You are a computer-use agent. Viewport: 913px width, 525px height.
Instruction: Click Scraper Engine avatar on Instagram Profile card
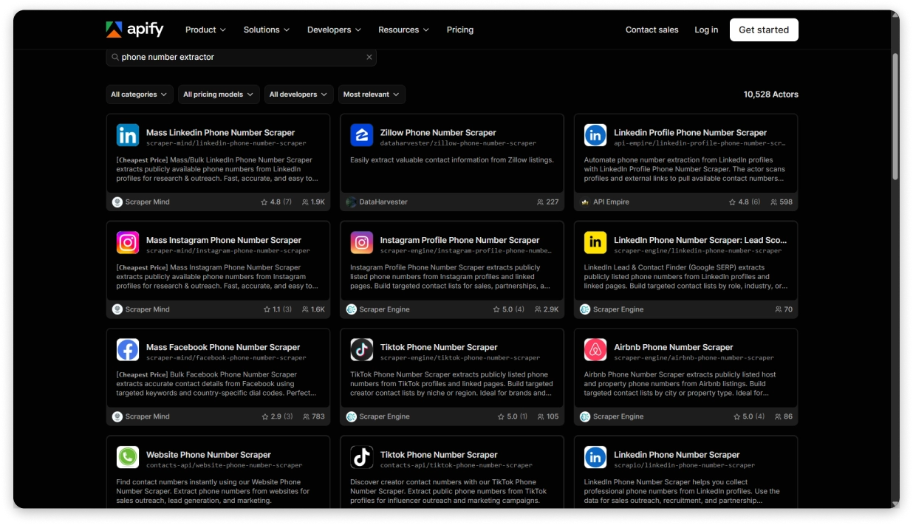click(352, 309)
